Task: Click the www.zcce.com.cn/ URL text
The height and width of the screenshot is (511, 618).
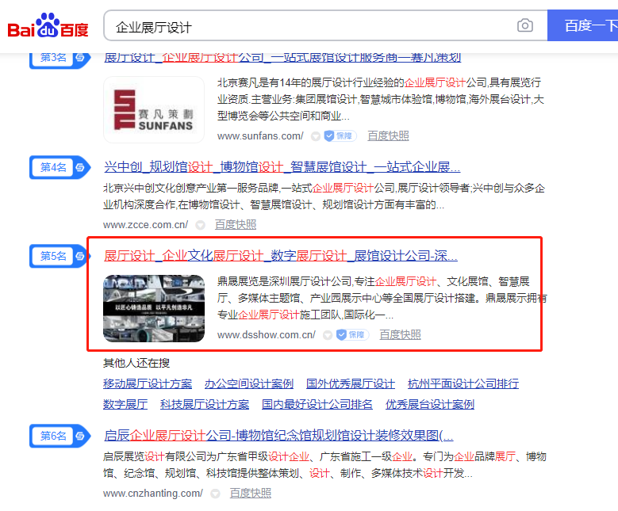Action: tap(145, 225)
